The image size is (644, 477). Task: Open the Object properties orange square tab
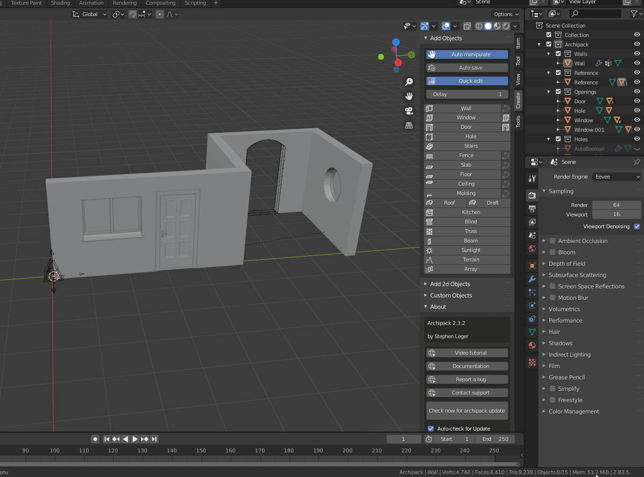532,266
